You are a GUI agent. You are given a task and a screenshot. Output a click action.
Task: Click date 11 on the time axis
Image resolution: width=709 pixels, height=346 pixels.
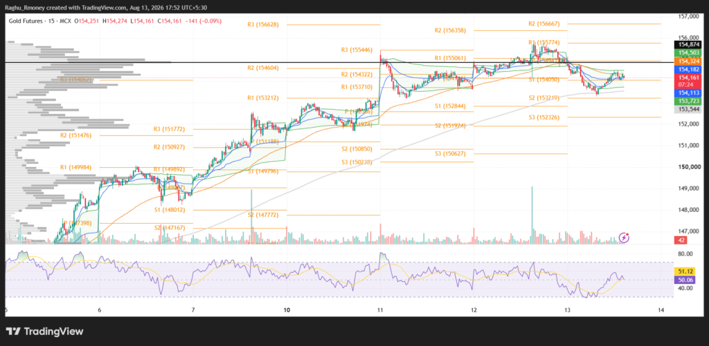click(x=380, y=310)
